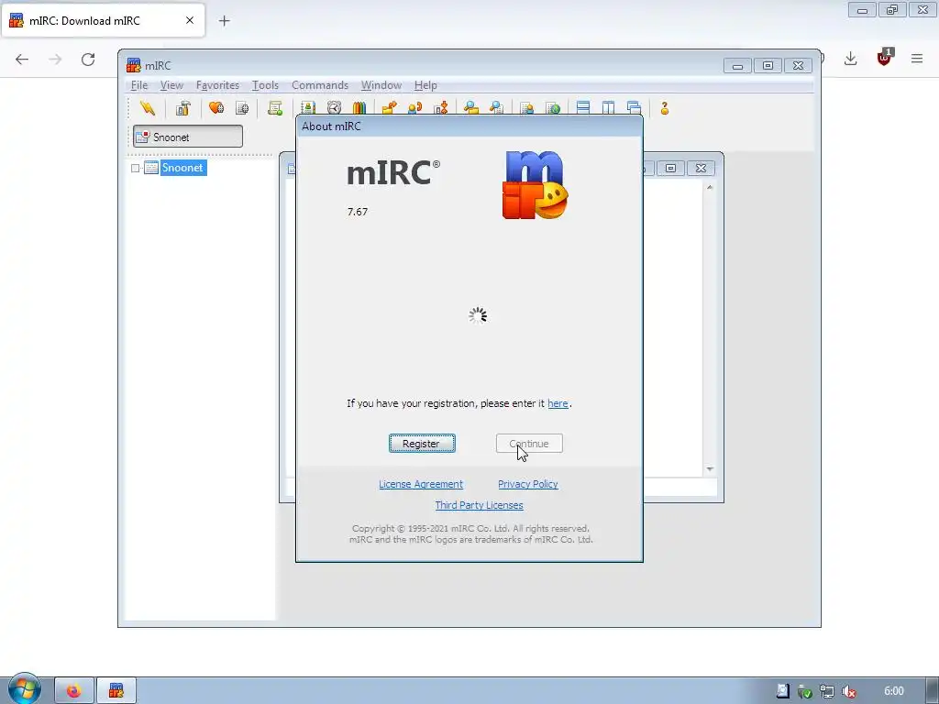Click the mIRC logo in About dialog
The image size is (939, 704).
click(x=535, y=184)
